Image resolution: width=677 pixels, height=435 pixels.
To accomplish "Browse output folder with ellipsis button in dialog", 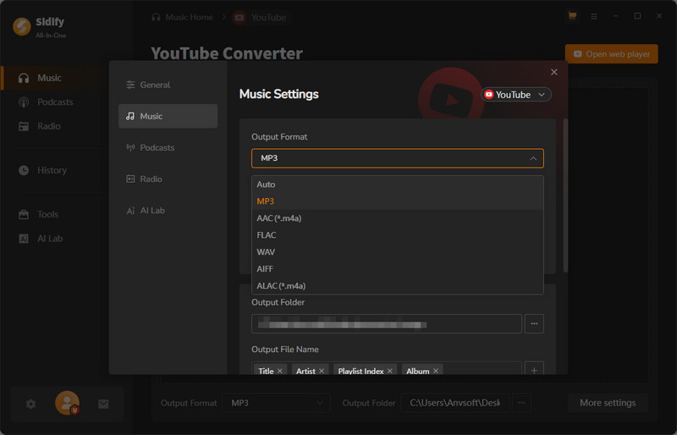I will pyautogui.click(x=534, y=324).
